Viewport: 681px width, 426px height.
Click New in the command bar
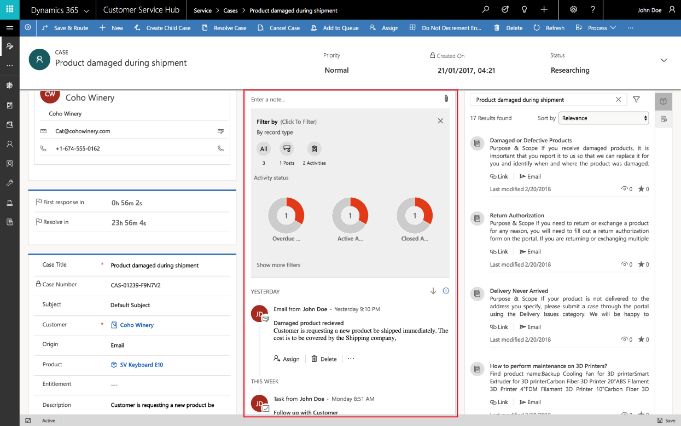[x=111, y=28]
